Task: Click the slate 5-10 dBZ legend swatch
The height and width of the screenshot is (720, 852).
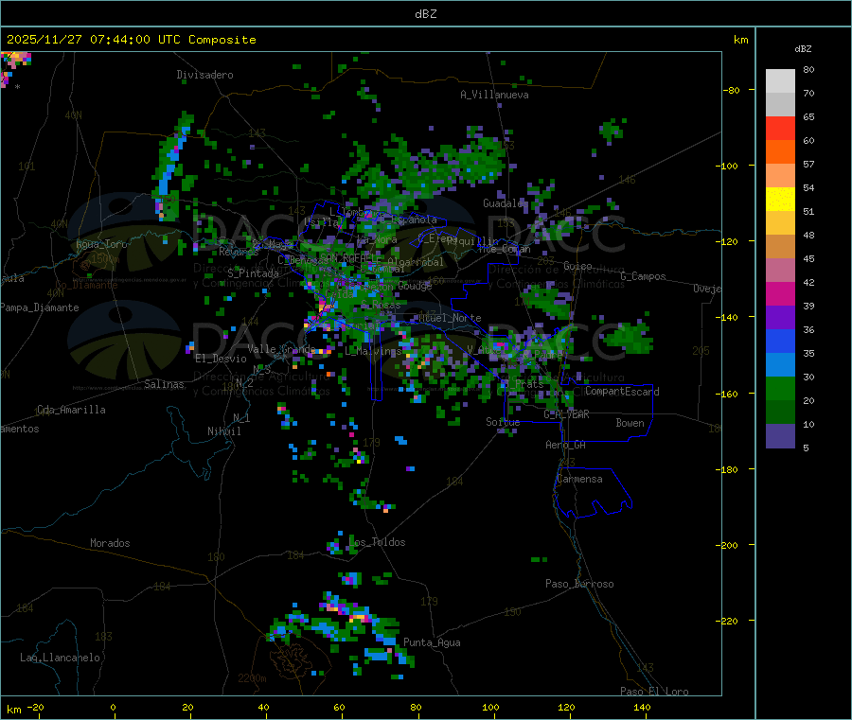Action: tap(780, 436)
